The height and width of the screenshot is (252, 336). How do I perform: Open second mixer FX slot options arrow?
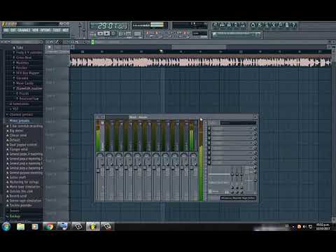(209, 134)
